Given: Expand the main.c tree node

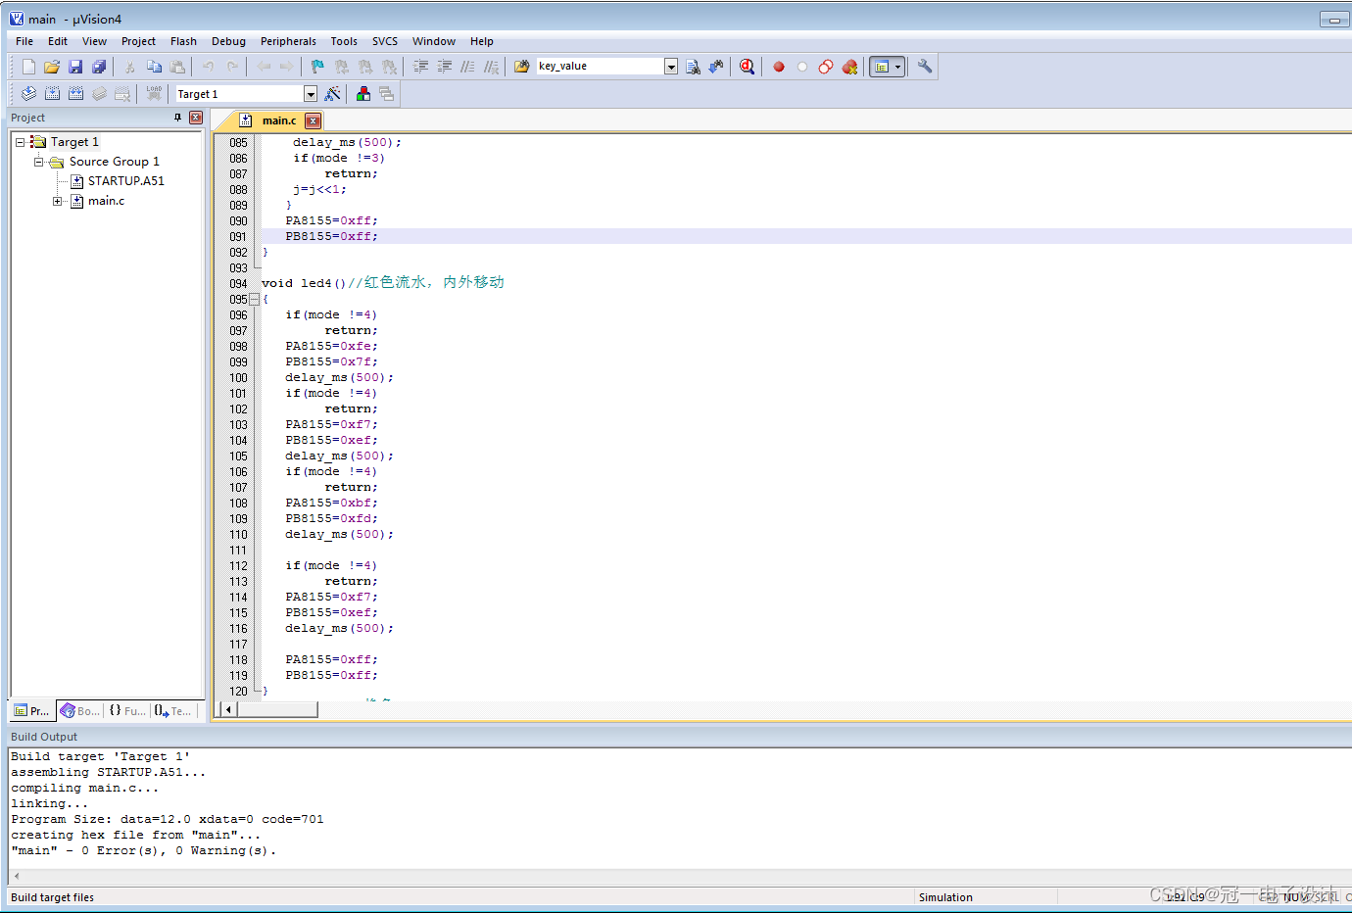Looking at the screenshot, I should tap(58, 201).
